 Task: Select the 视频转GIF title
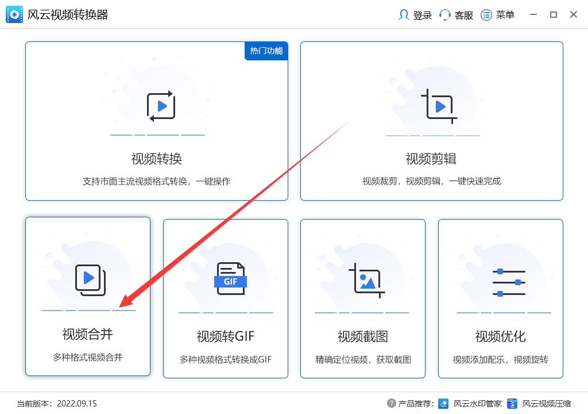click(x=225, y=336)
